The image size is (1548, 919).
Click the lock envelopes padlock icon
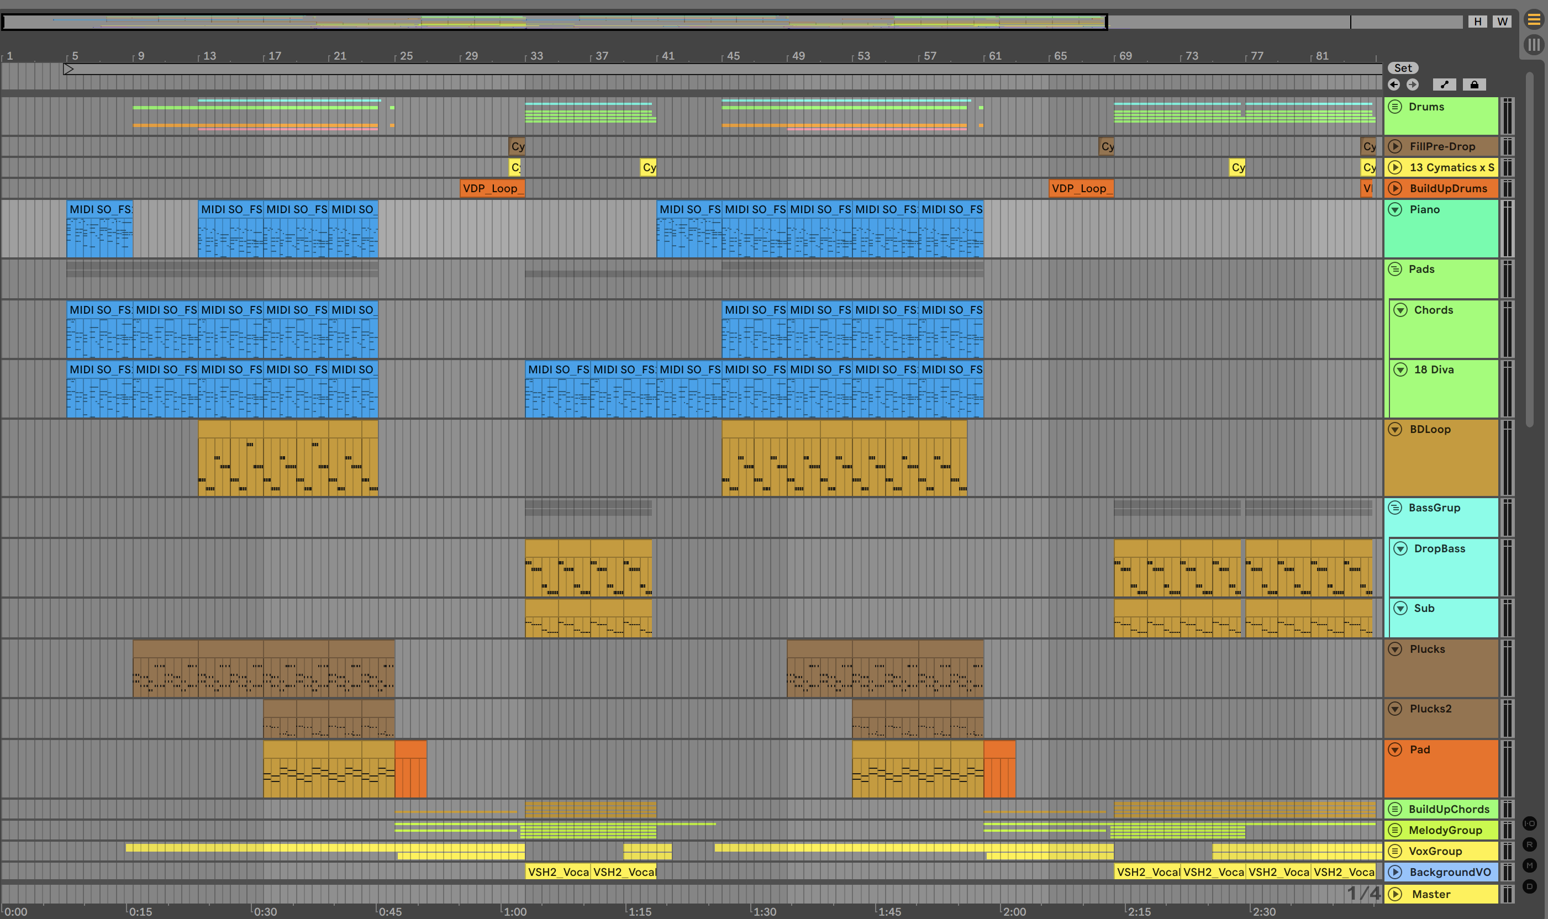coord(1475,85)
